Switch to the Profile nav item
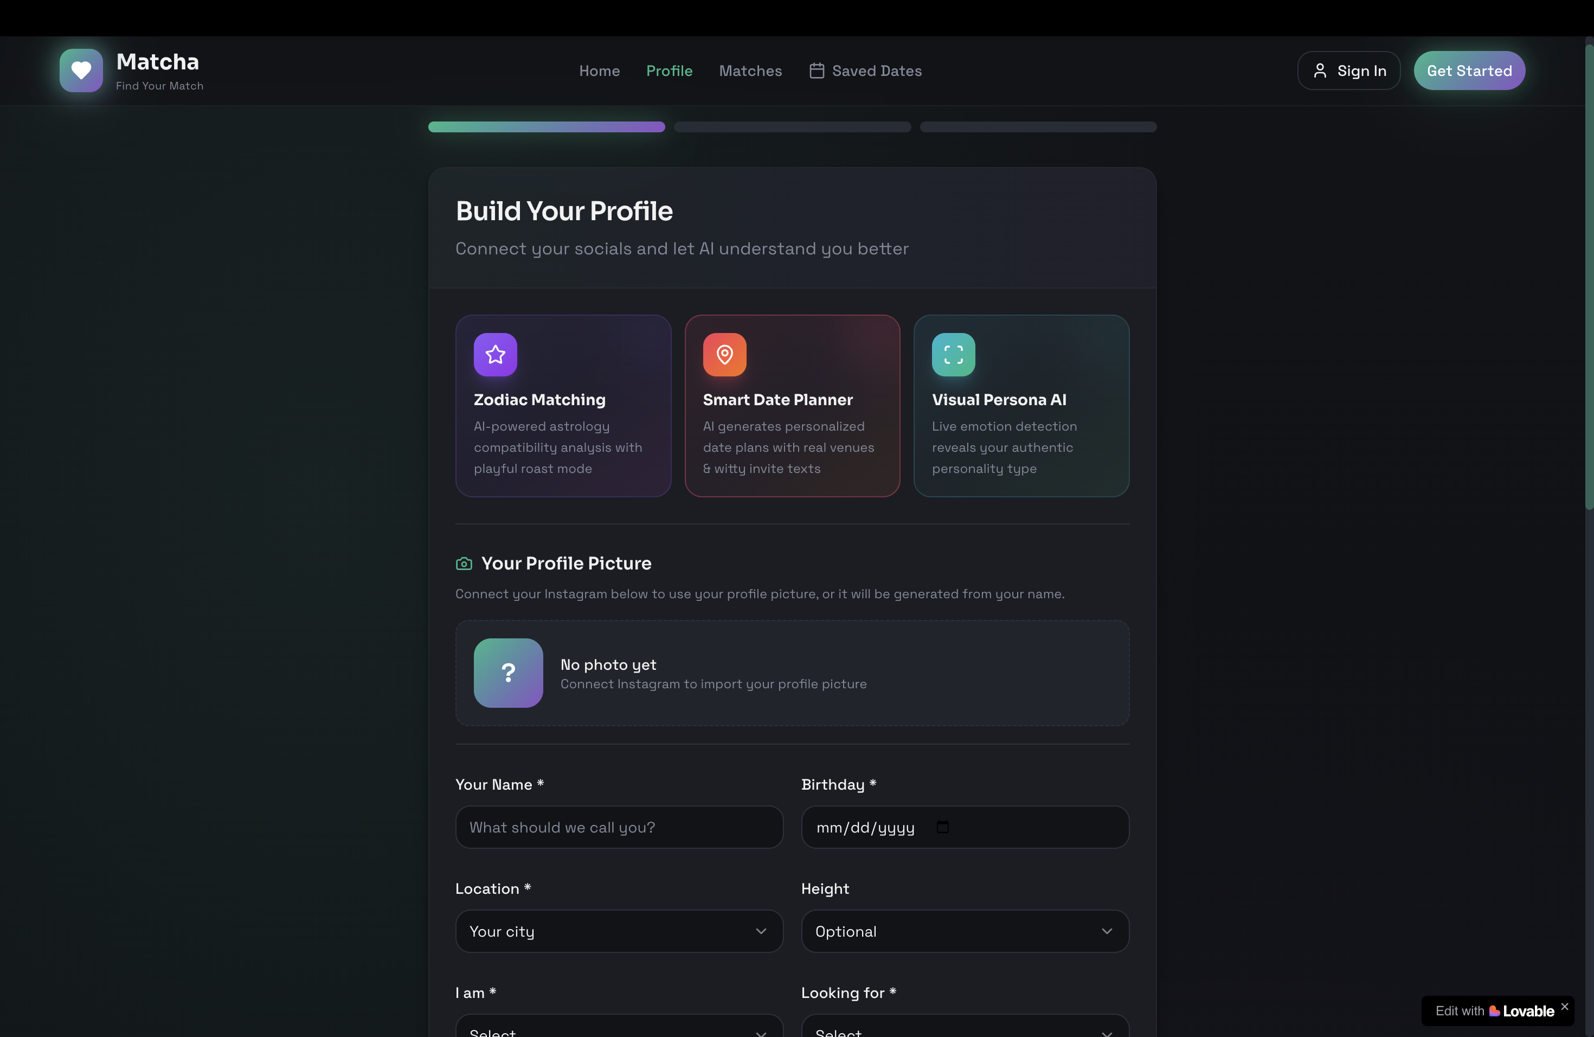The width and height of the screenshot is (1594, 1037). pos(669,71)
